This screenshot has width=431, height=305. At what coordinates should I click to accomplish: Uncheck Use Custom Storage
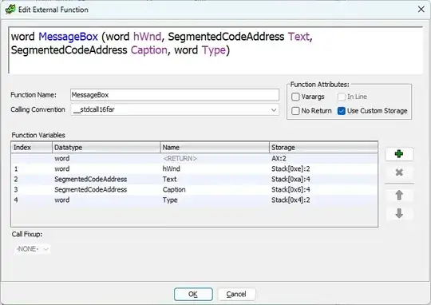[x=342, y=111]
